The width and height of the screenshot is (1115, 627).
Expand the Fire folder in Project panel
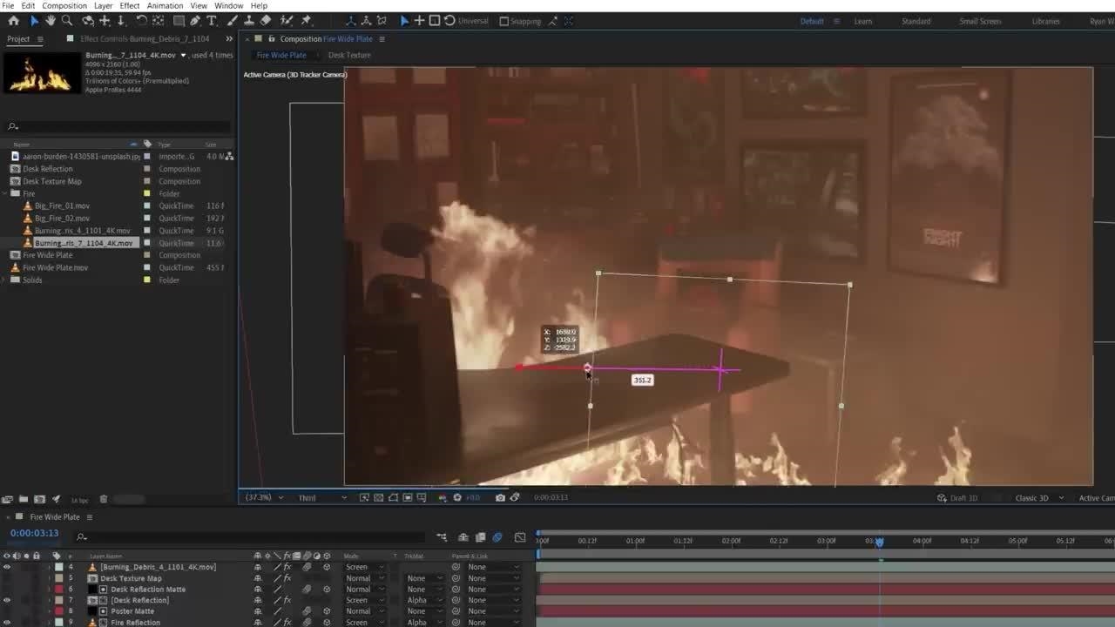5,193
